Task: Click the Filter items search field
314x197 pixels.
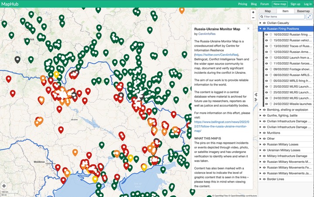Action: [282, 17]
